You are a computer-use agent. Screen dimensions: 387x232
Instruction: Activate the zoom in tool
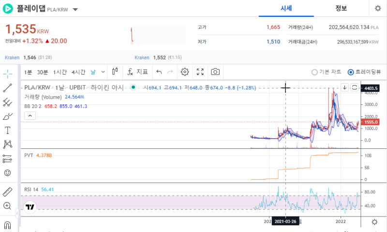pyautogui.click(x=8, y=206)
